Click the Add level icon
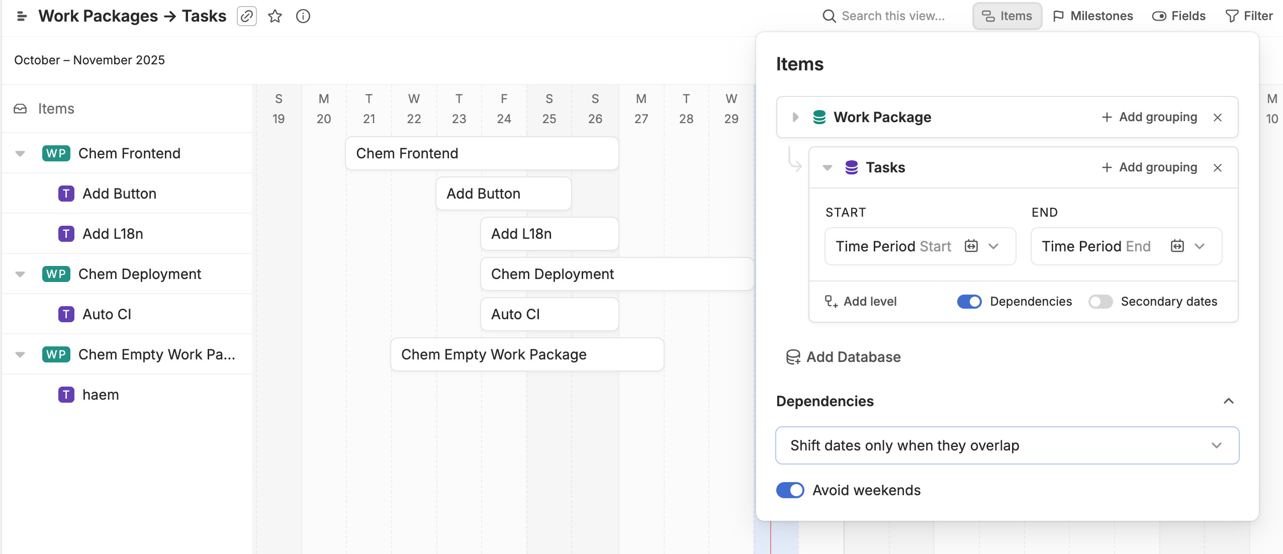Screen dimensions: 1283x554 831,301
